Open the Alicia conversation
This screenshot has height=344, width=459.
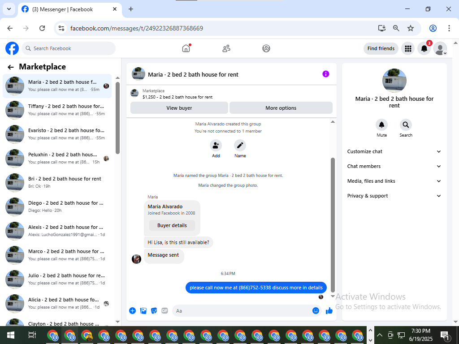point(57,304)
